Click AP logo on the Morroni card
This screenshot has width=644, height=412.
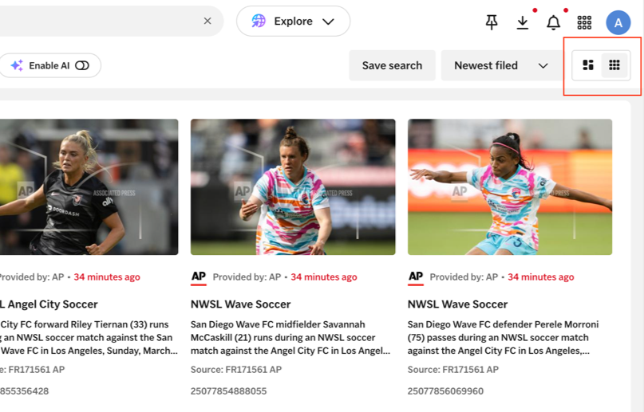[x=416, y=277]
